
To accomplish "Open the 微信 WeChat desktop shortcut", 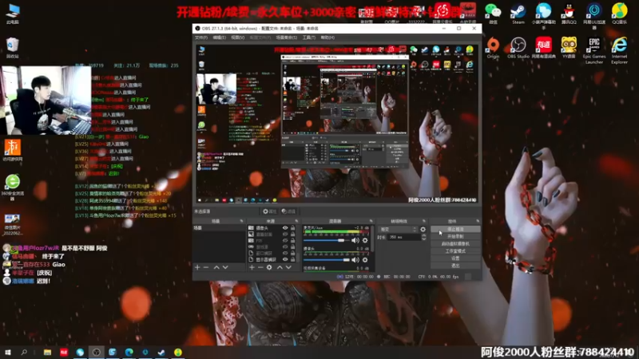I will 493,14.
